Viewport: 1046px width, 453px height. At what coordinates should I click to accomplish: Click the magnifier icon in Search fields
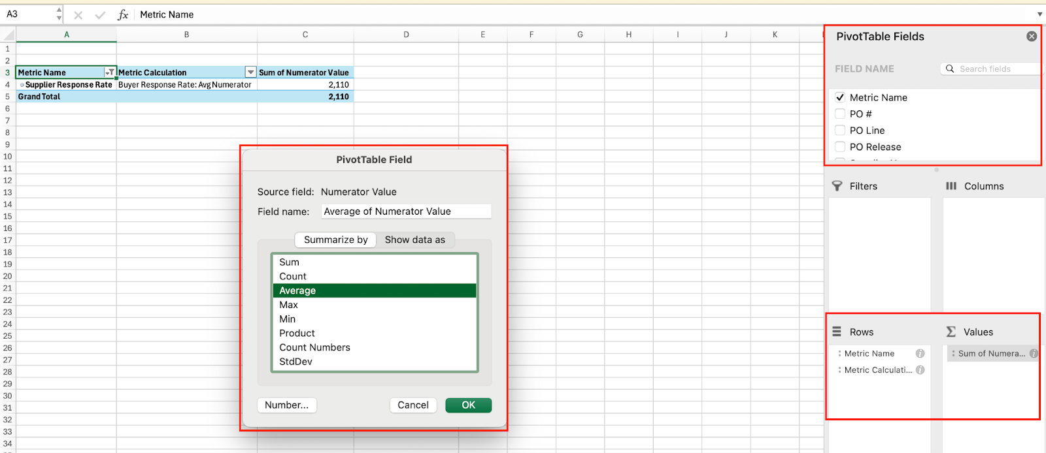point(950,69)
